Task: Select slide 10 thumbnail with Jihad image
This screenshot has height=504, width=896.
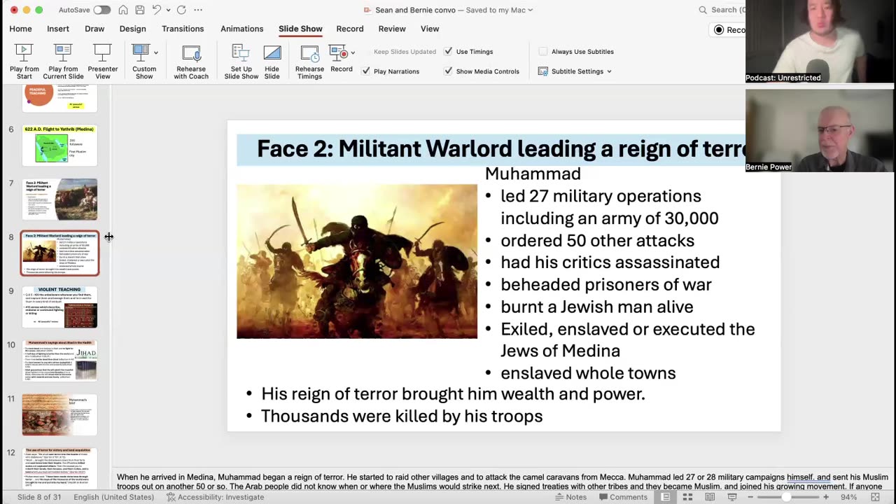Action: [59, 360]
